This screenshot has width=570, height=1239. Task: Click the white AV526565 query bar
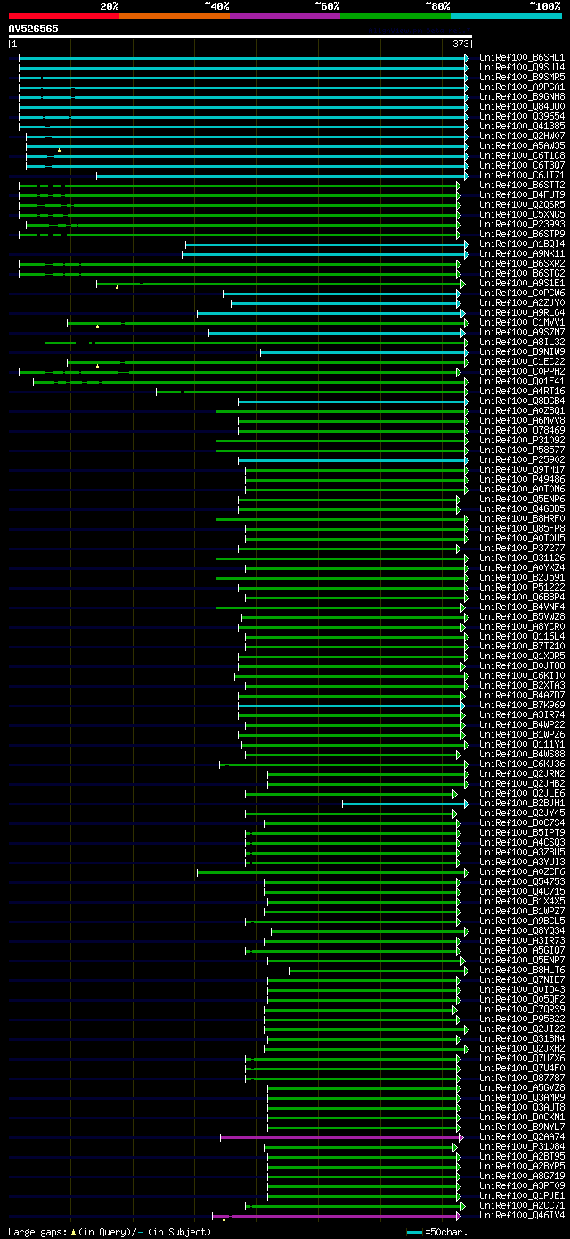240,37
